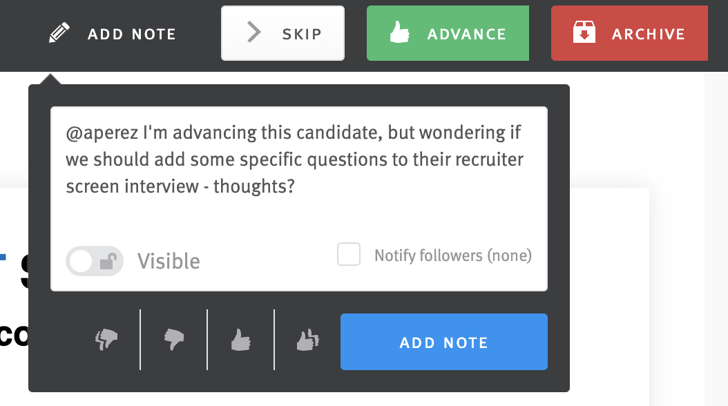Image resolution: width=728 pixels, height=406 pixels.
Task: Enable the Notify followers checkbox
Action: click(x=349, y=254)
